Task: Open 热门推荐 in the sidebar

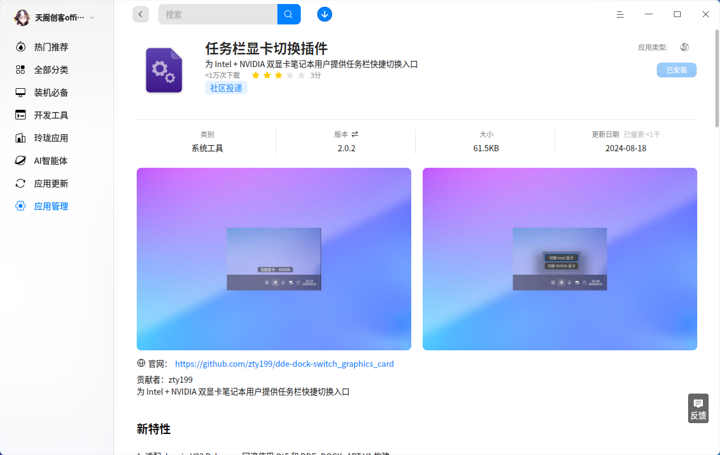Action: (51, 47)
